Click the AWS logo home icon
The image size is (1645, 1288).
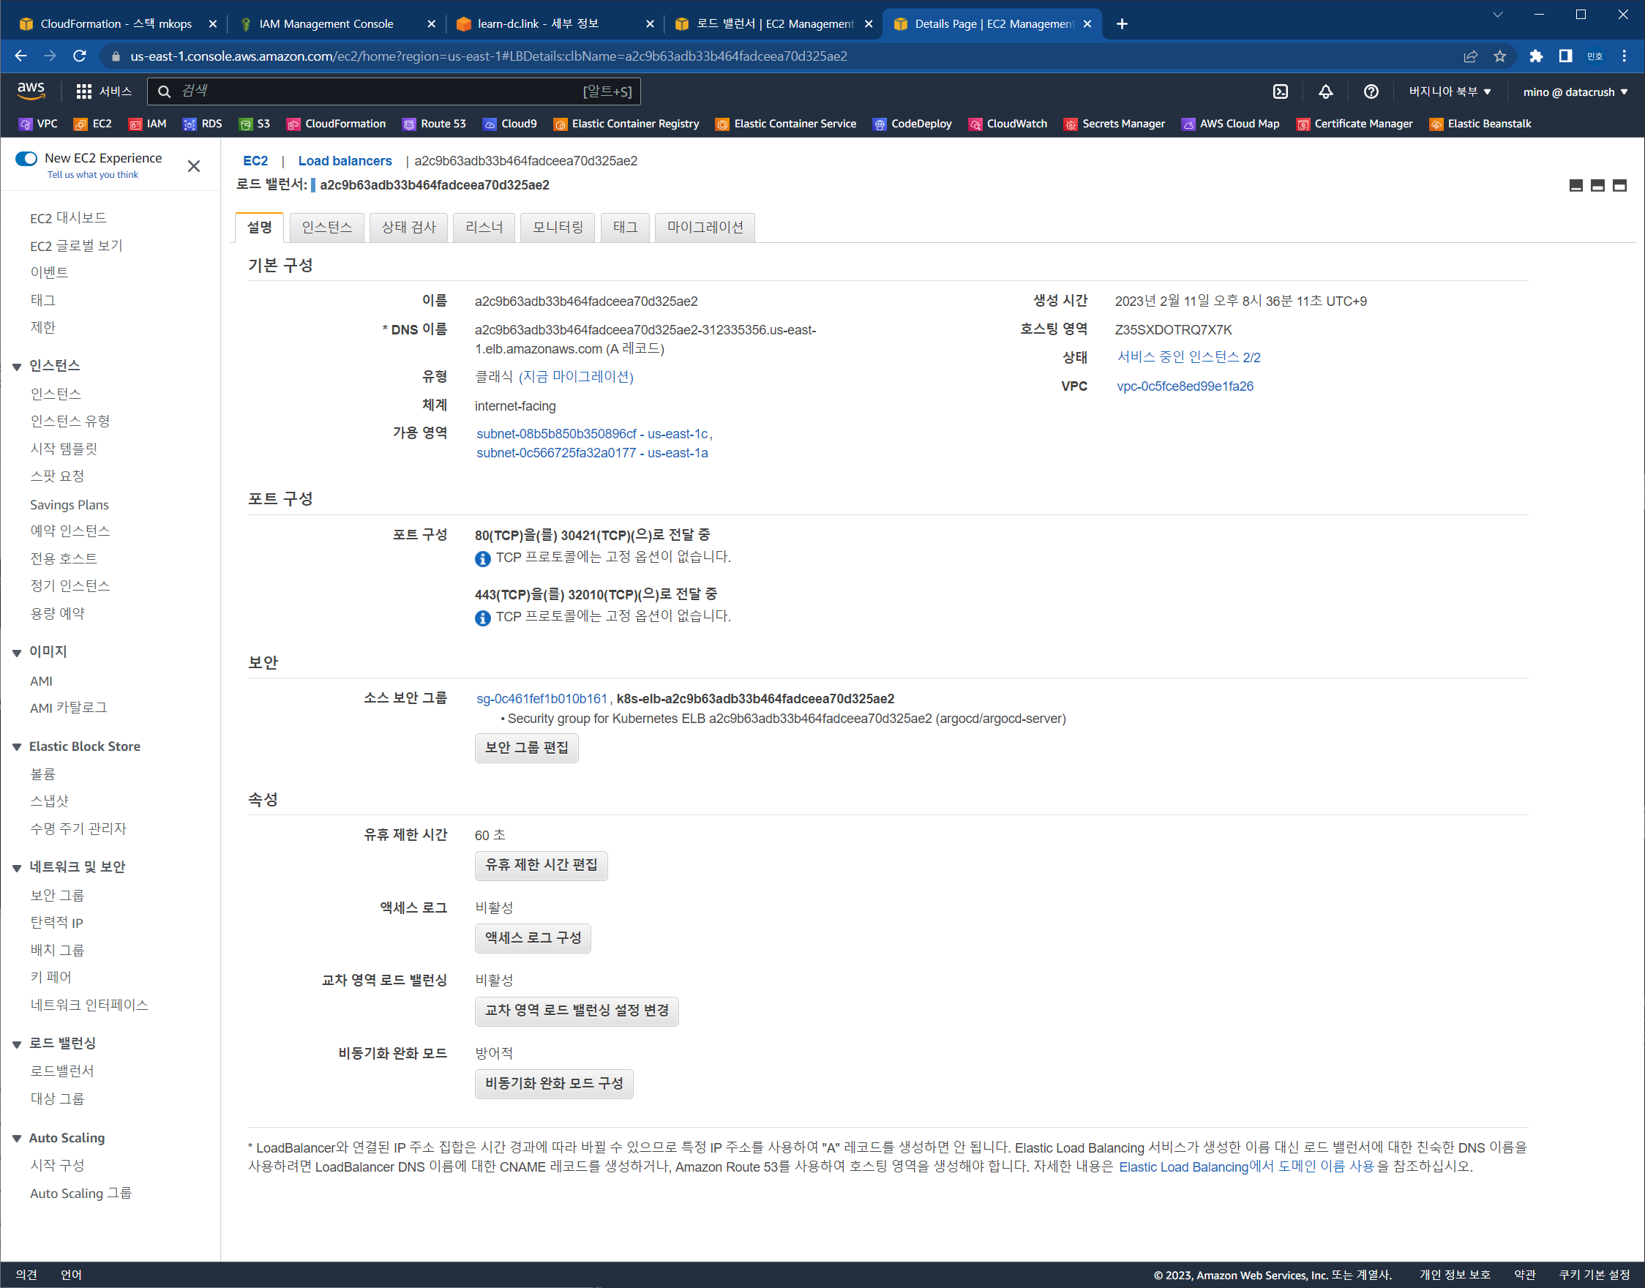(x=31, y=91)
